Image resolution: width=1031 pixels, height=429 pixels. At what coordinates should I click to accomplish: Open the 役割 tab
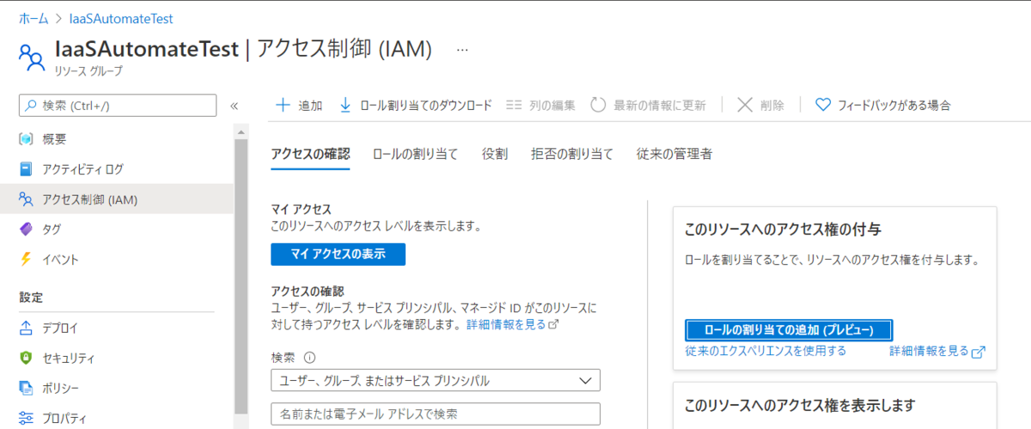click(494, 155)
